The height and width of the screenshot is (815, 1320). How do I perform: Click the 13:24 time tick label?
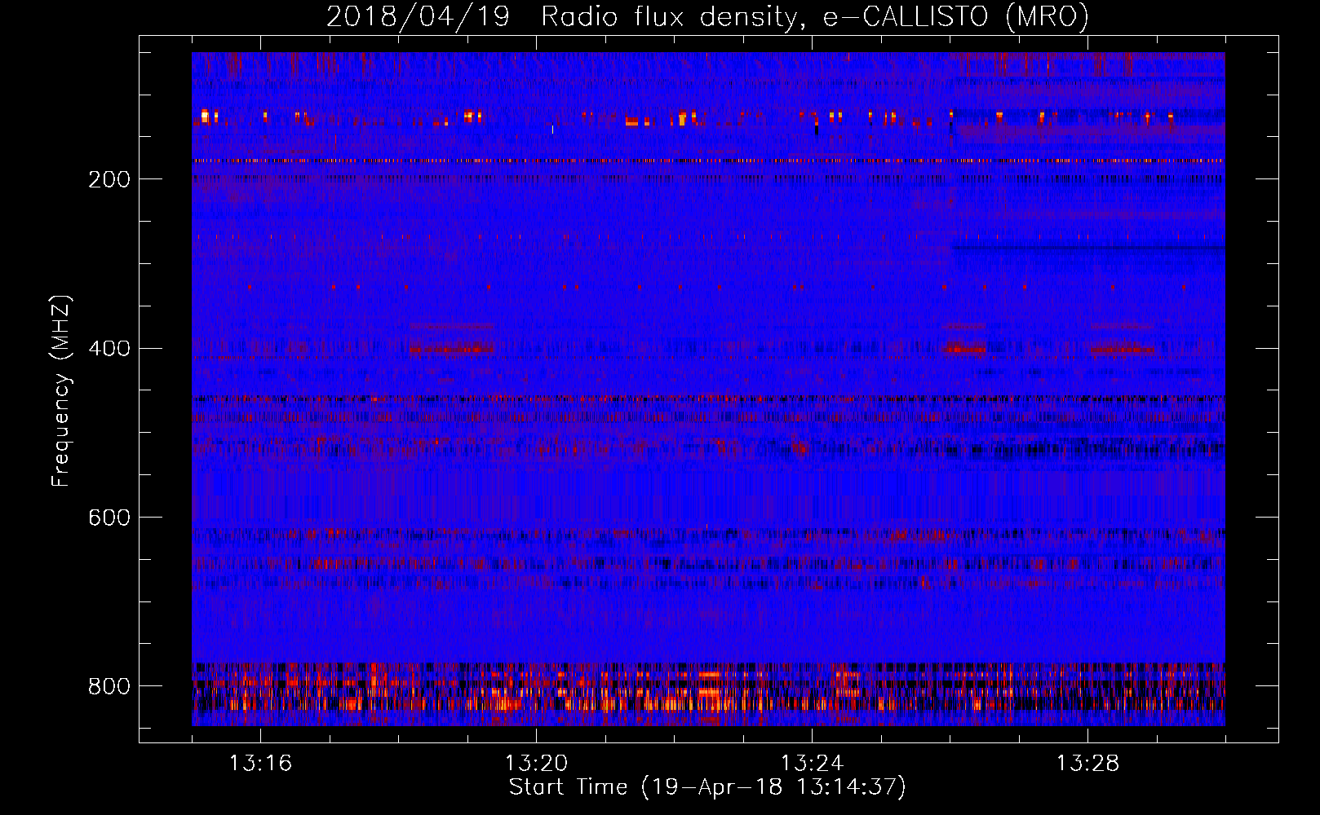coord(812,764)
